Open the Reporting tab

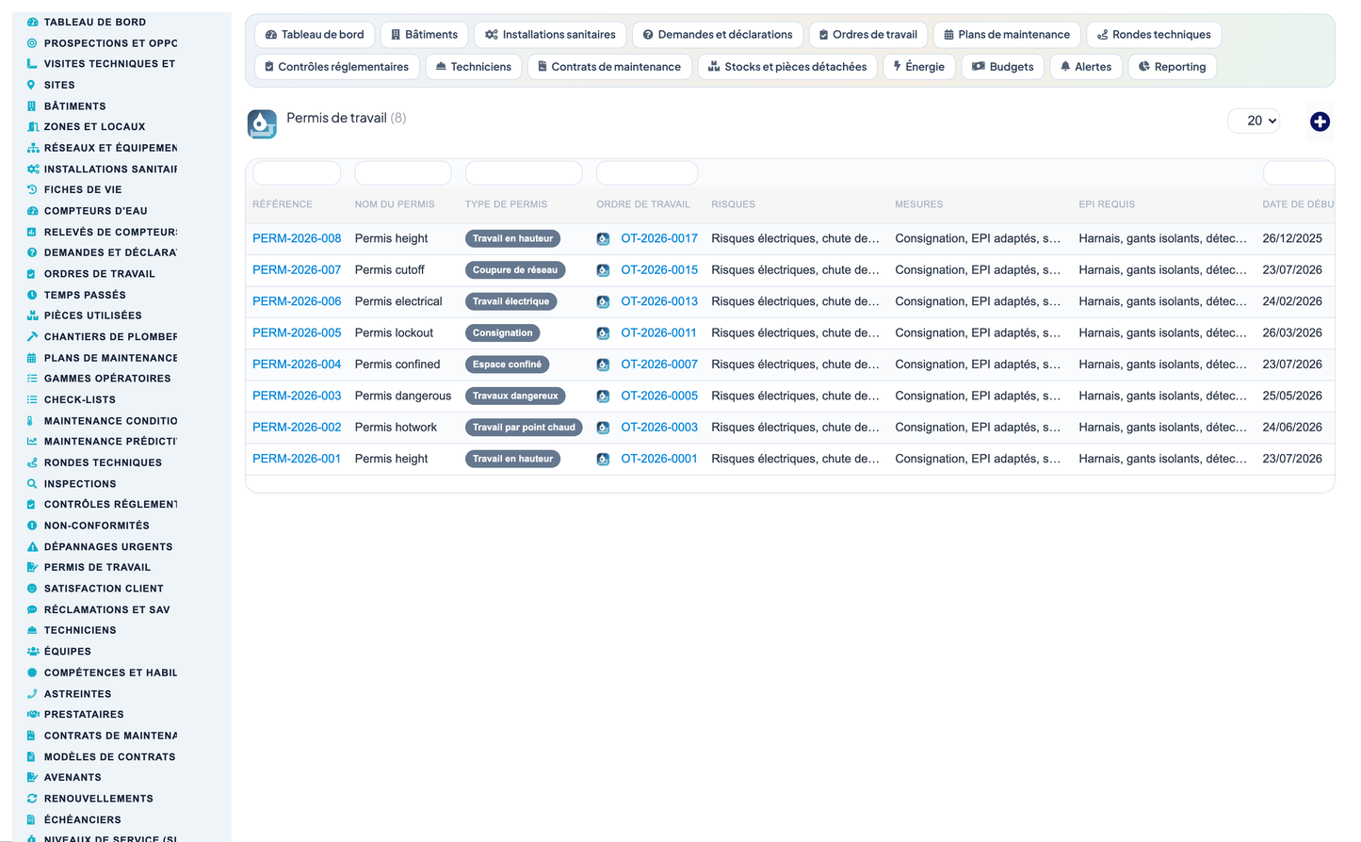[1172, 67]
